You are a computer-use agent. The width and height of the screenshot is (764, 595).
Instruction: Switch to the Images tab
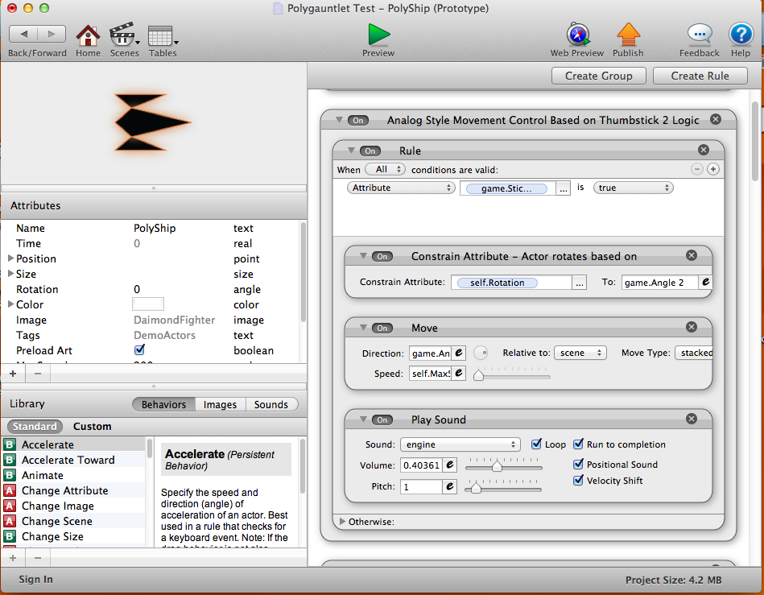click(x=220, y=404)
